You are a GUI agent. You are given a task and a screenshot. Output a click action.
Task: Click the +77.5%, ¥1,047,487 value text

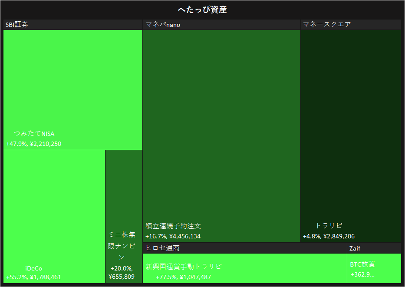pyautogui.click(x=183, y=277)
